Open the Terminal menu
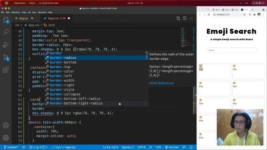This screenshot has height=150, width=267. pyautogui.click(x=42, y=12)
